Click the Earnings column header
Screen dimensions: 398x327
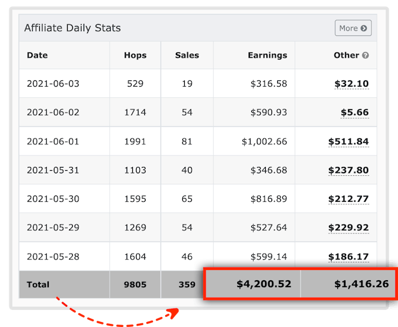point(267,56)
